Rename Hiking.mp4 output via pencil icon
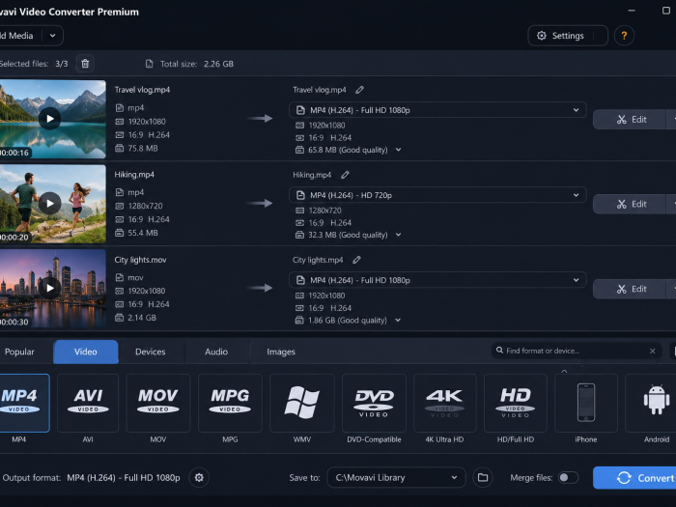 pos(345,175)
